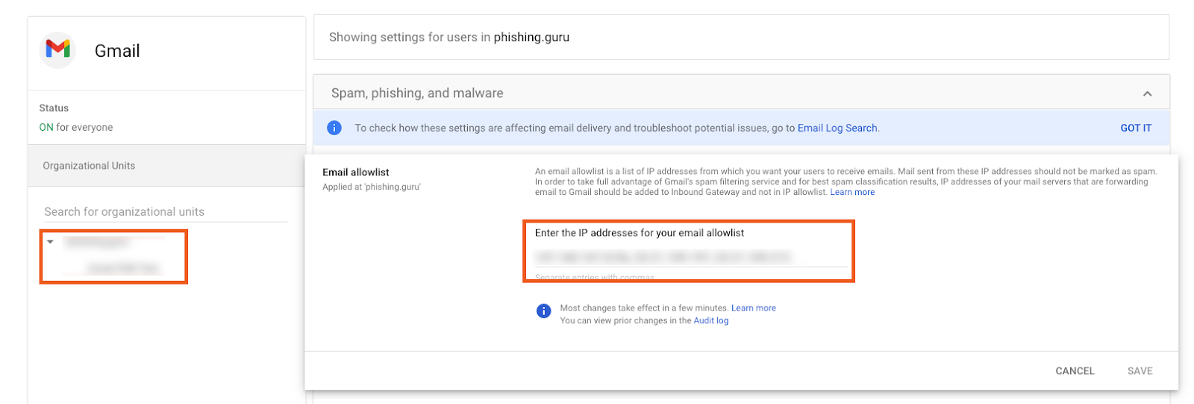Click the SAVE button
This screenshot has width=1194, height=404.
point(1140,370)
